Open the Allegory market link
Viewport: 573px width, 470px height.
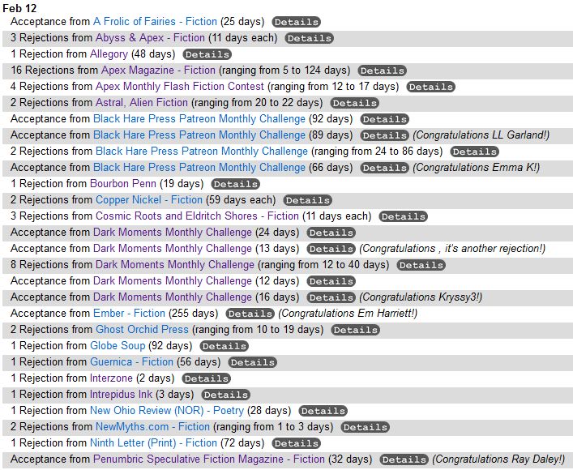(109, 54)
